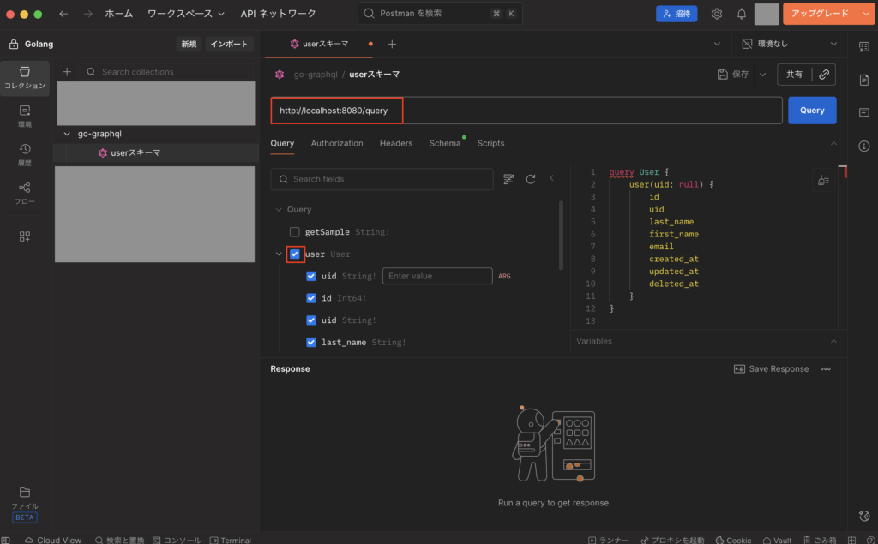Click the refresh schema icon beside field search
Image resolution: width=878 pixels, height=544 pixels.
(531, 179)
